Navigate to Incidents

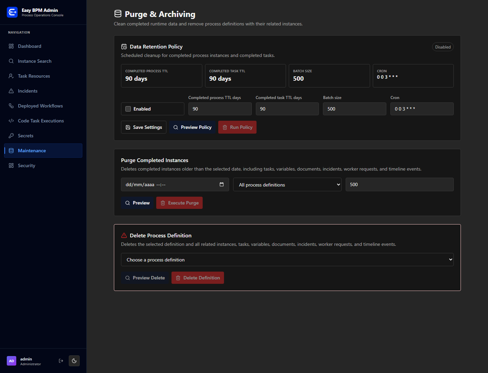pyautogui.click(x=43, y=91)
